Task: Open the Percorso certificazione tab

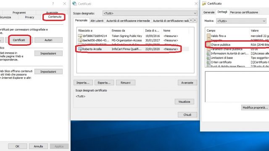Action: pos(244,12)
